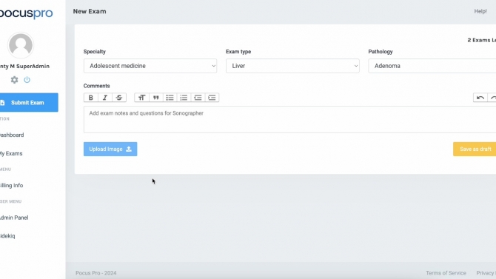Image resolution: width=496 pixels, height=279 pixels.
Task: Open the Admin Panel menu item
Action: pyautogui.click(x=14, y=218)
